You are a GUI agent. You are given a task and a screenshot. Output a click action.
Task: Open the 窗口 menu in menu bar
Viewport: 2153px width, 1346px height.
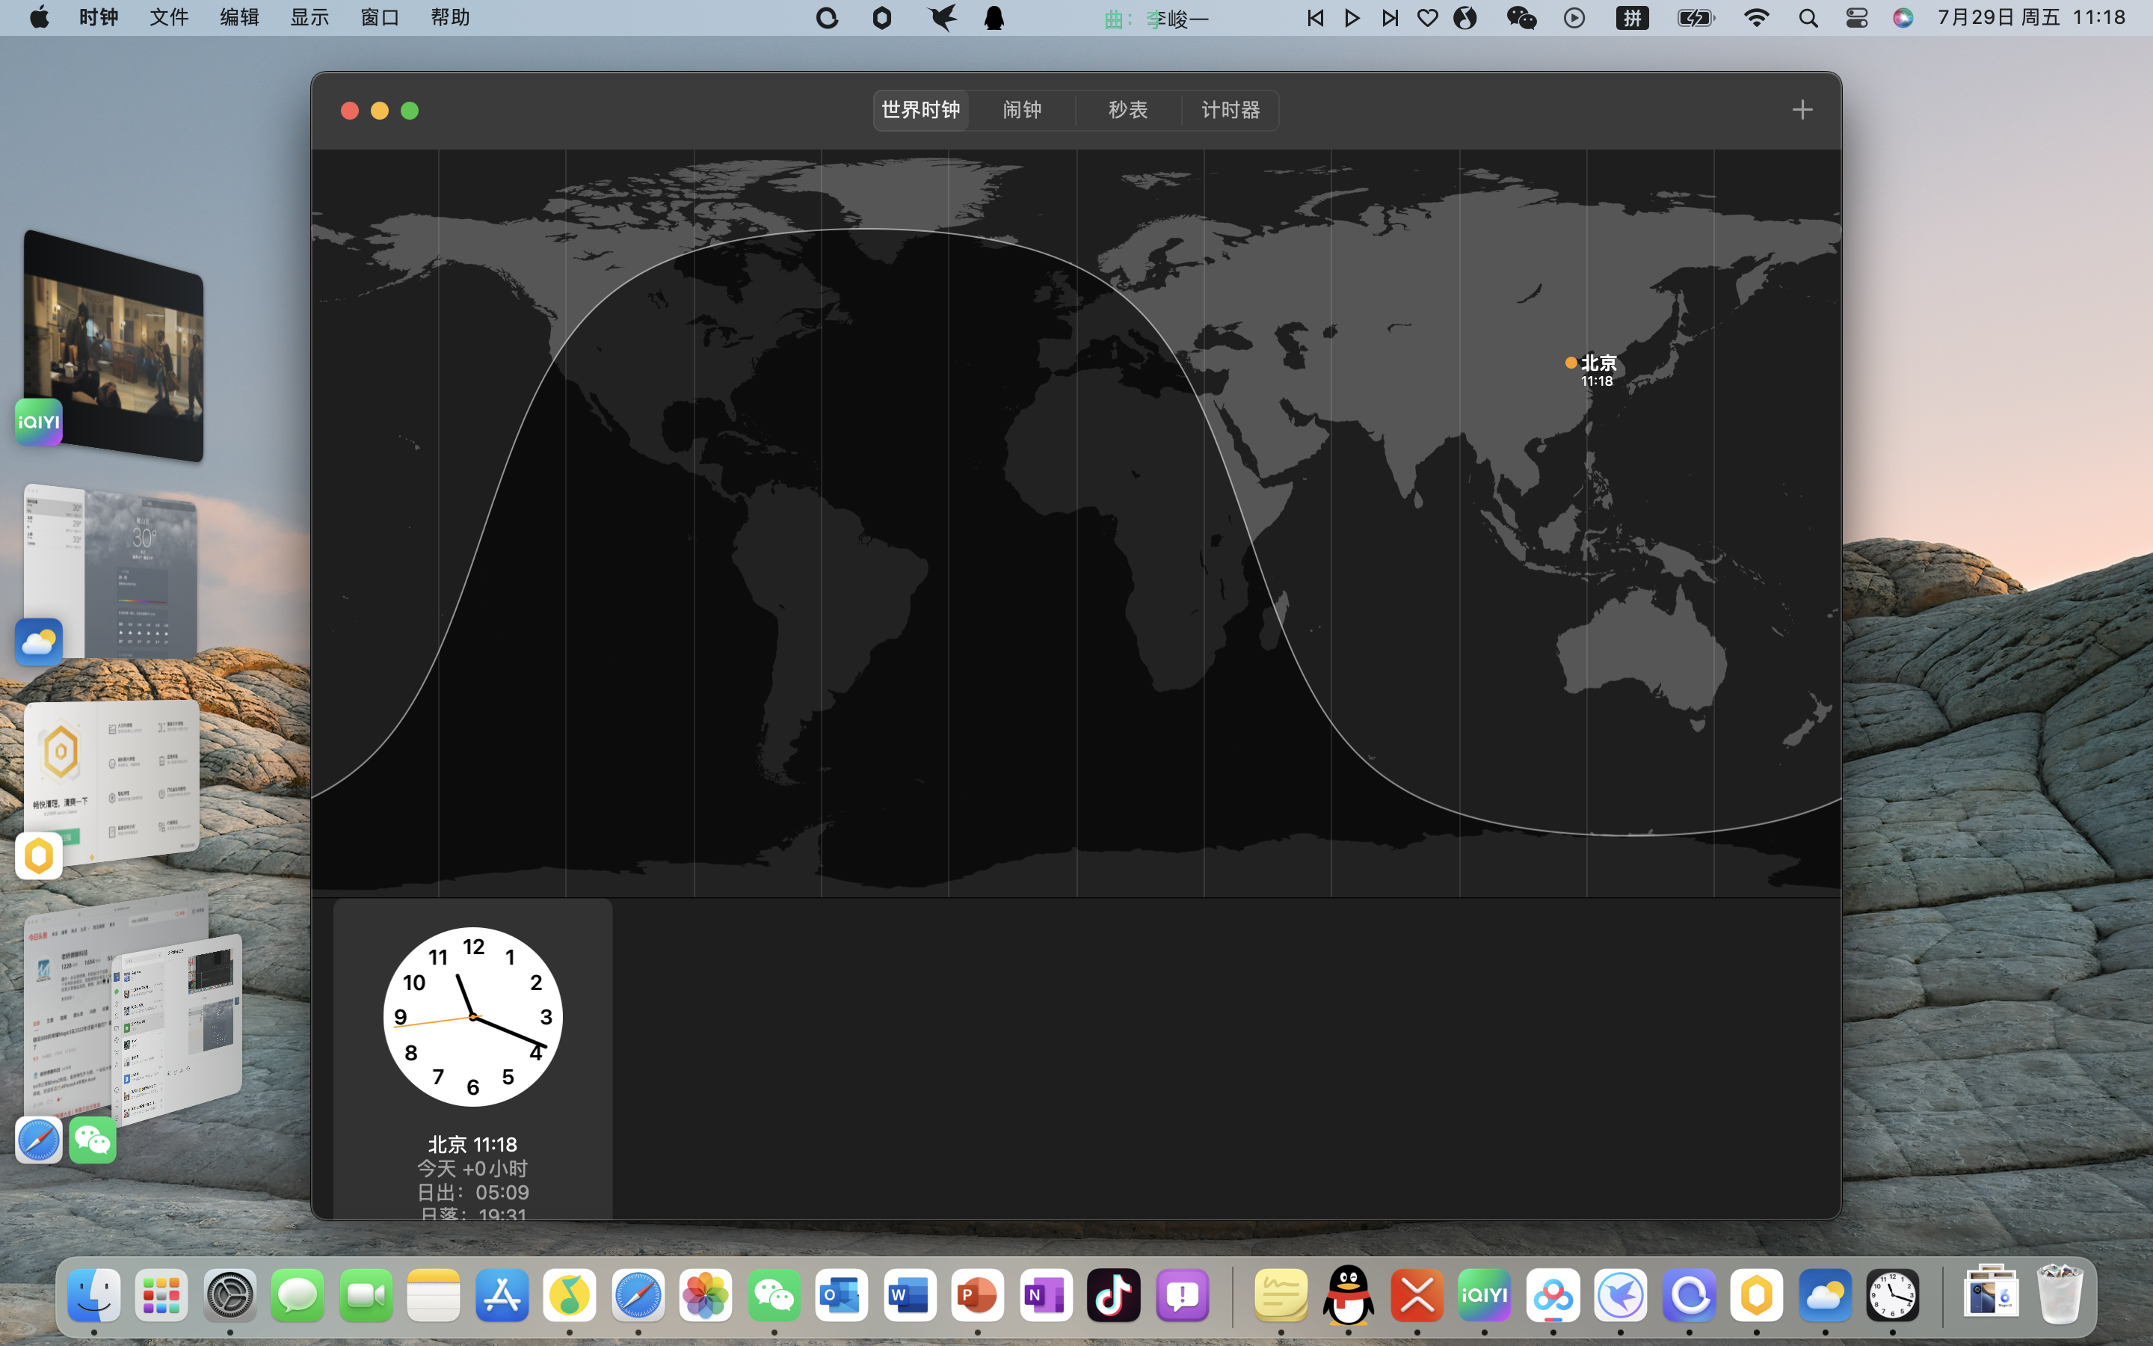(x=379, y=18)
